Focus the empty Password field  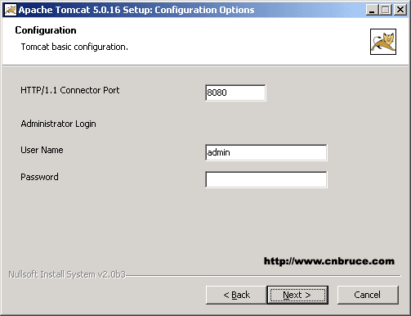pos(266,179)
